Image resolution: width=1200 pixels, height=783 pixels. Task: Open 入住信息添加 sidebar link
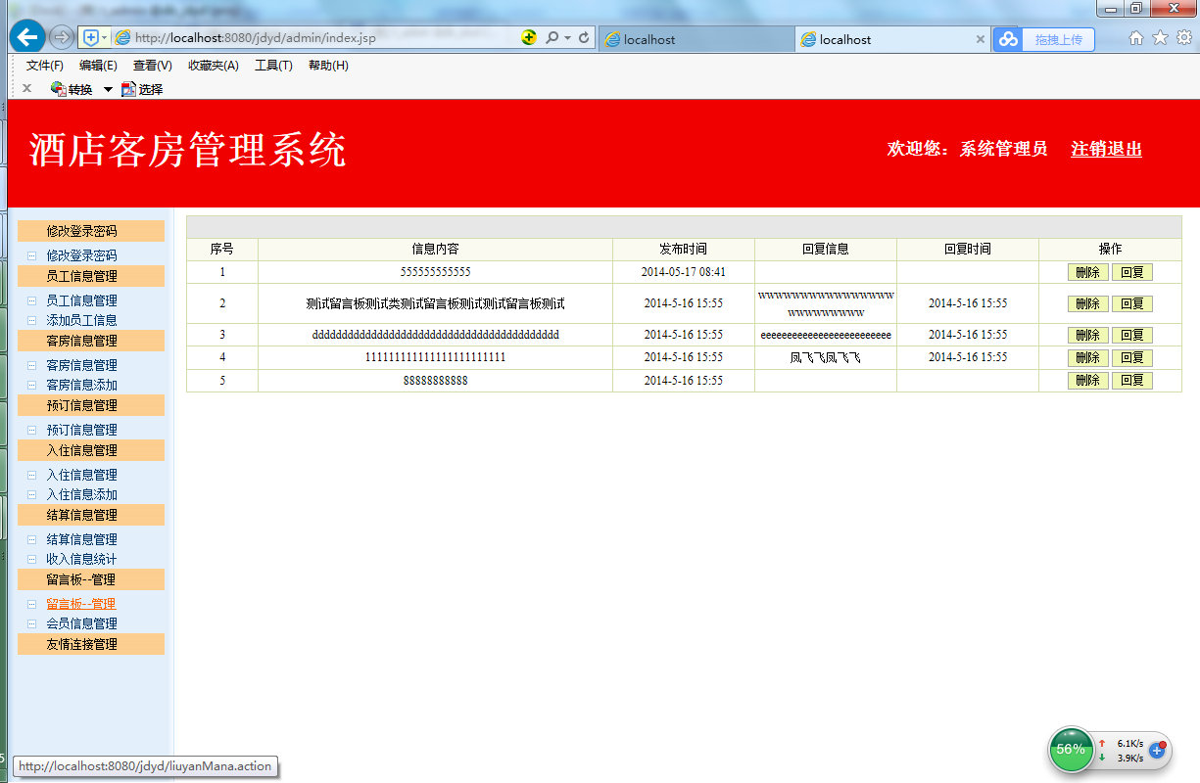click(x=81, y=494)
